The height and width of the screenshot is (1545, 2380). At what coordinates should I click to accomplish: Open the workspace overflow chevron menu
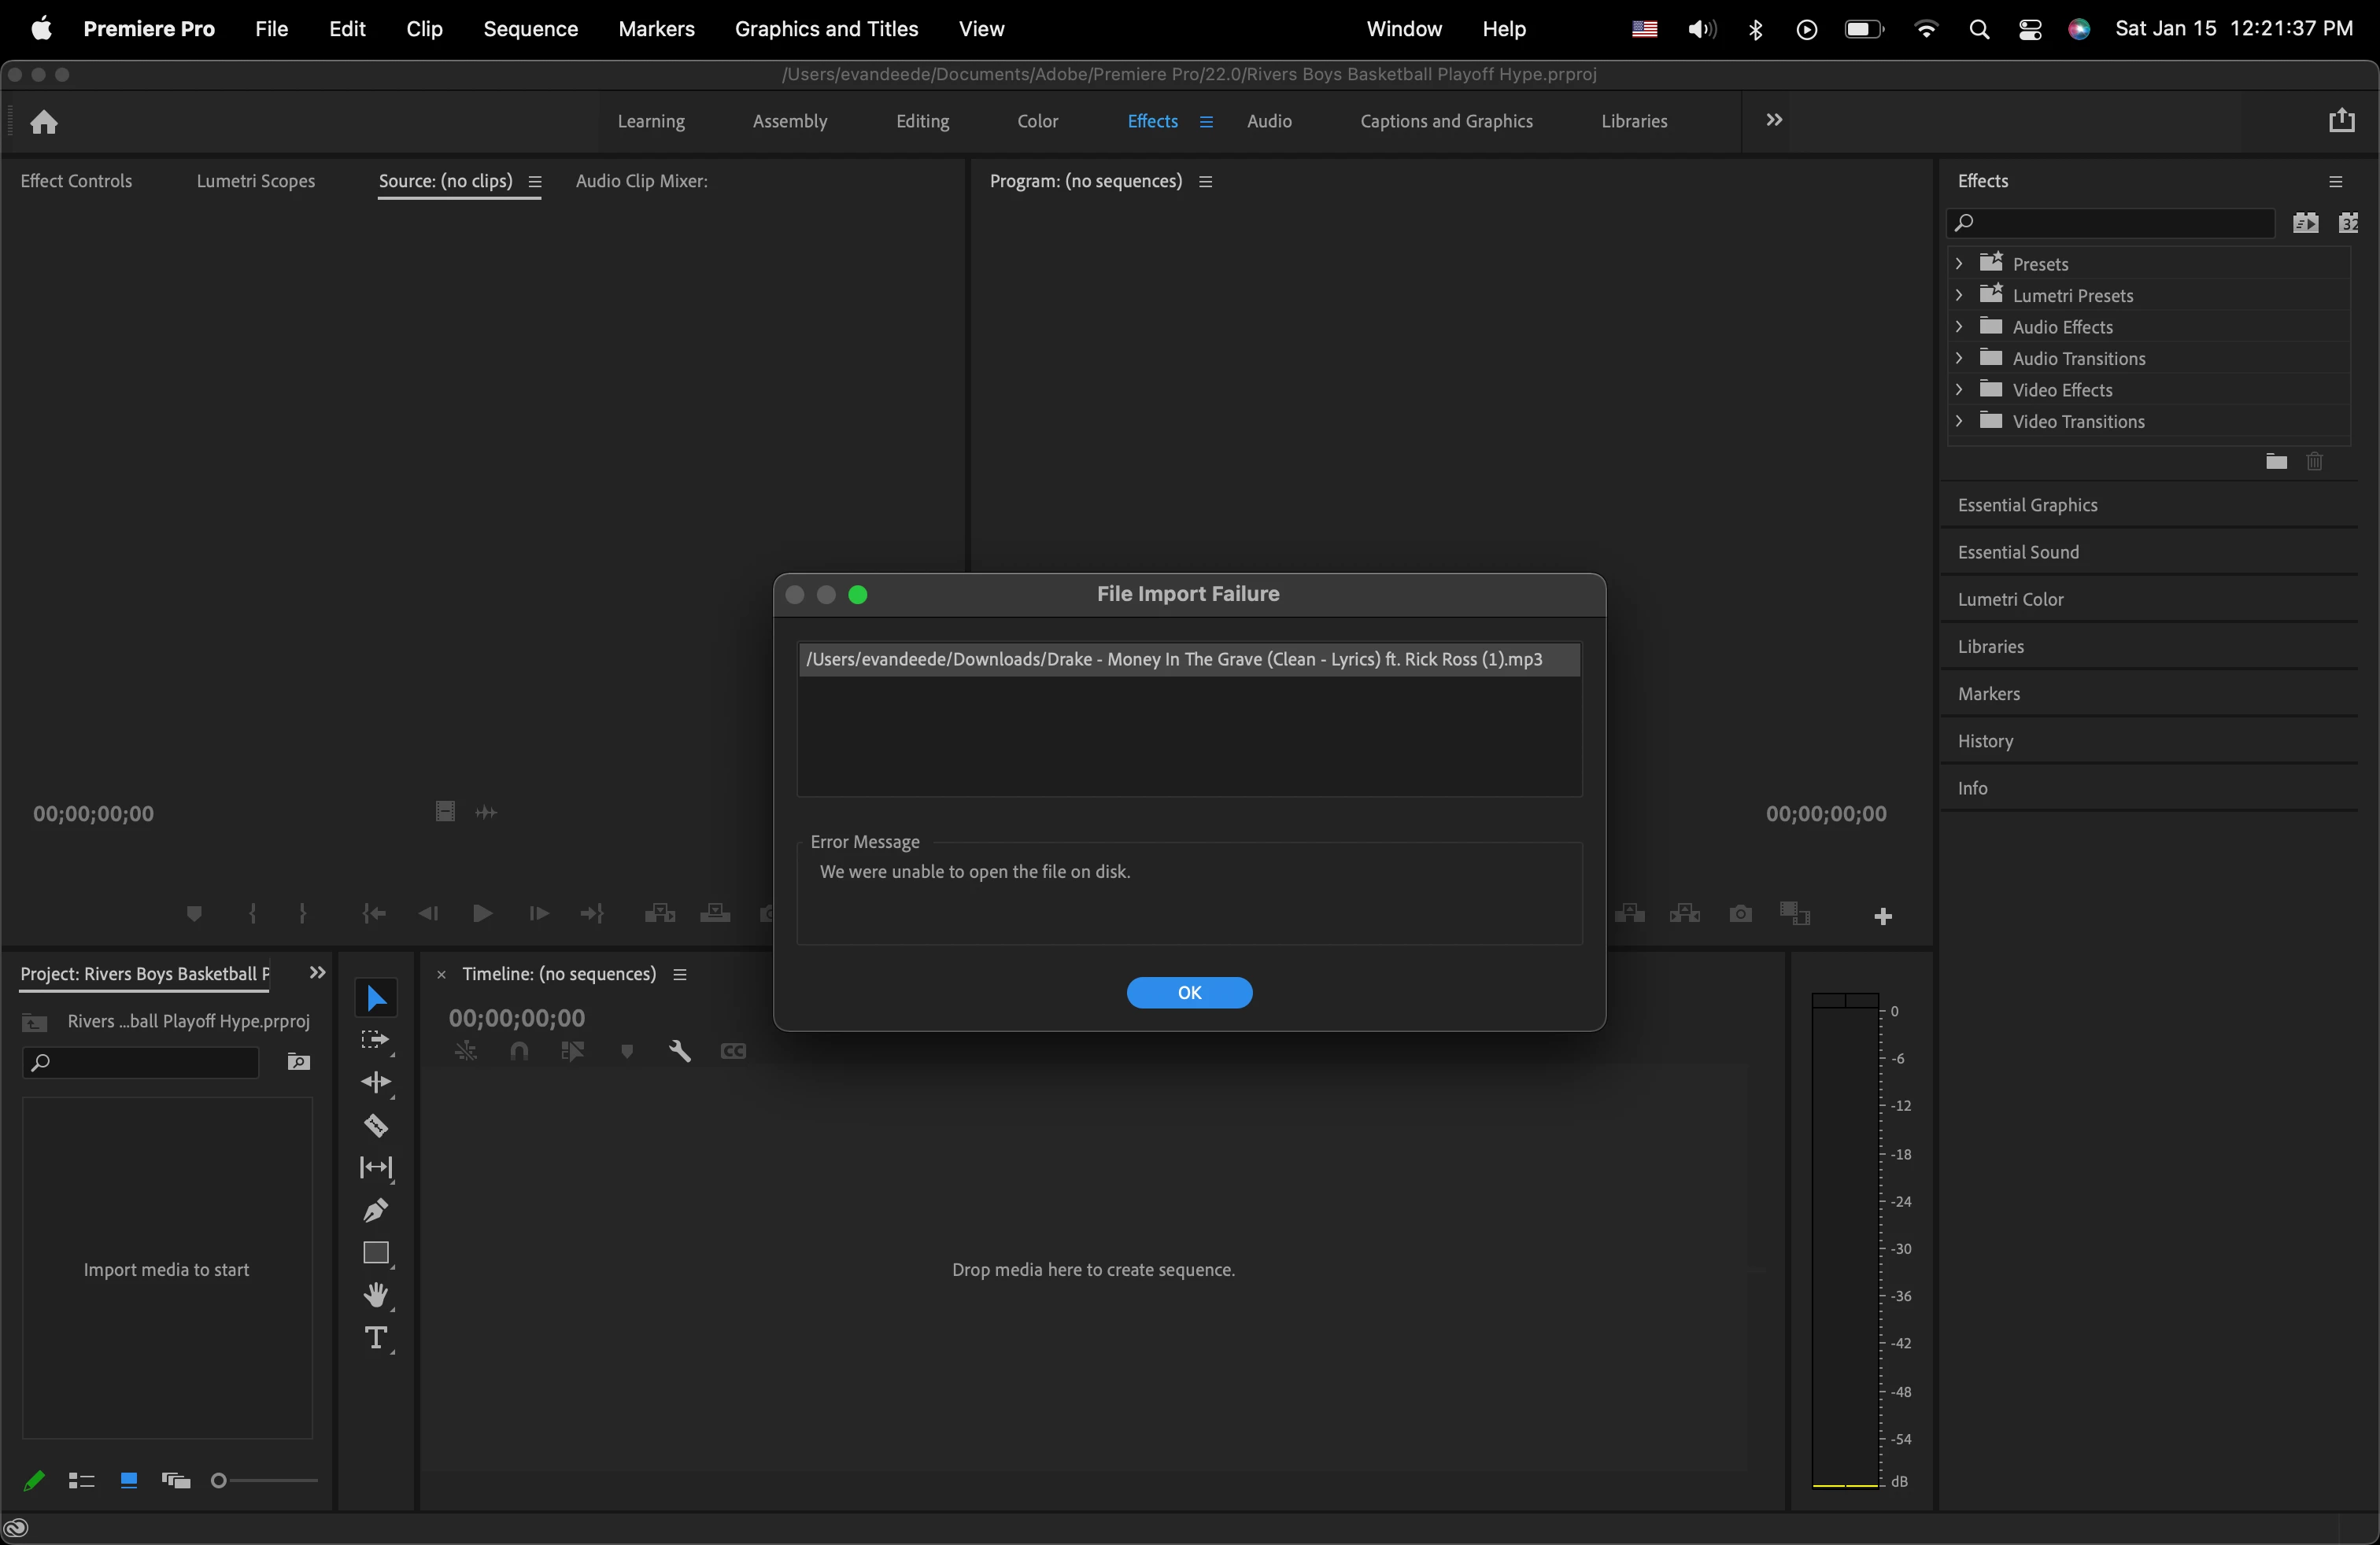coord(1773,120)
